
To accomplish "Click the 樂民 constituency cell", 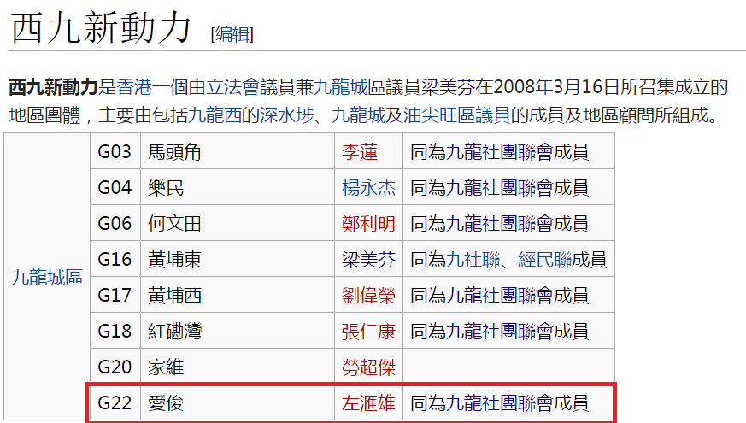I will coord(238,187).
